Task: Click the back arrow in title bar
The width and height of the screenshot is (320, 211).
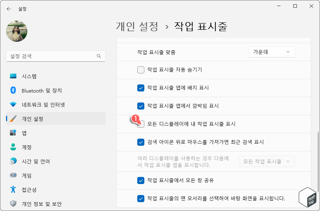Action: coord(9,9)
